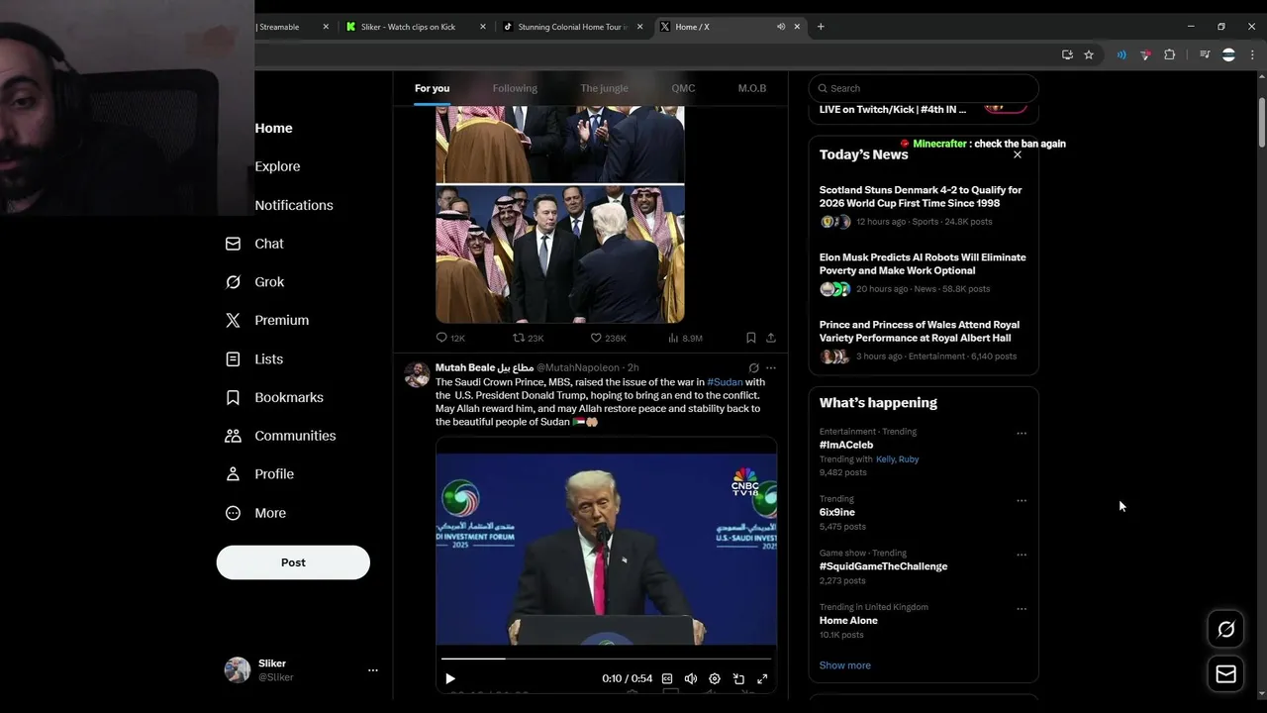
Task: Open Grok from the sidebar
Action: click(254, 282)
